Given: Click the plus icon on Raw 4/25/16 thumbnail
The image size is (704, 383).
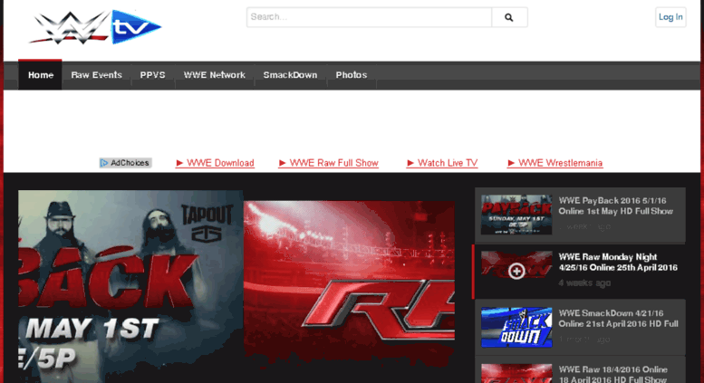Looking at the screenshot, I should [x=516, y=271].
